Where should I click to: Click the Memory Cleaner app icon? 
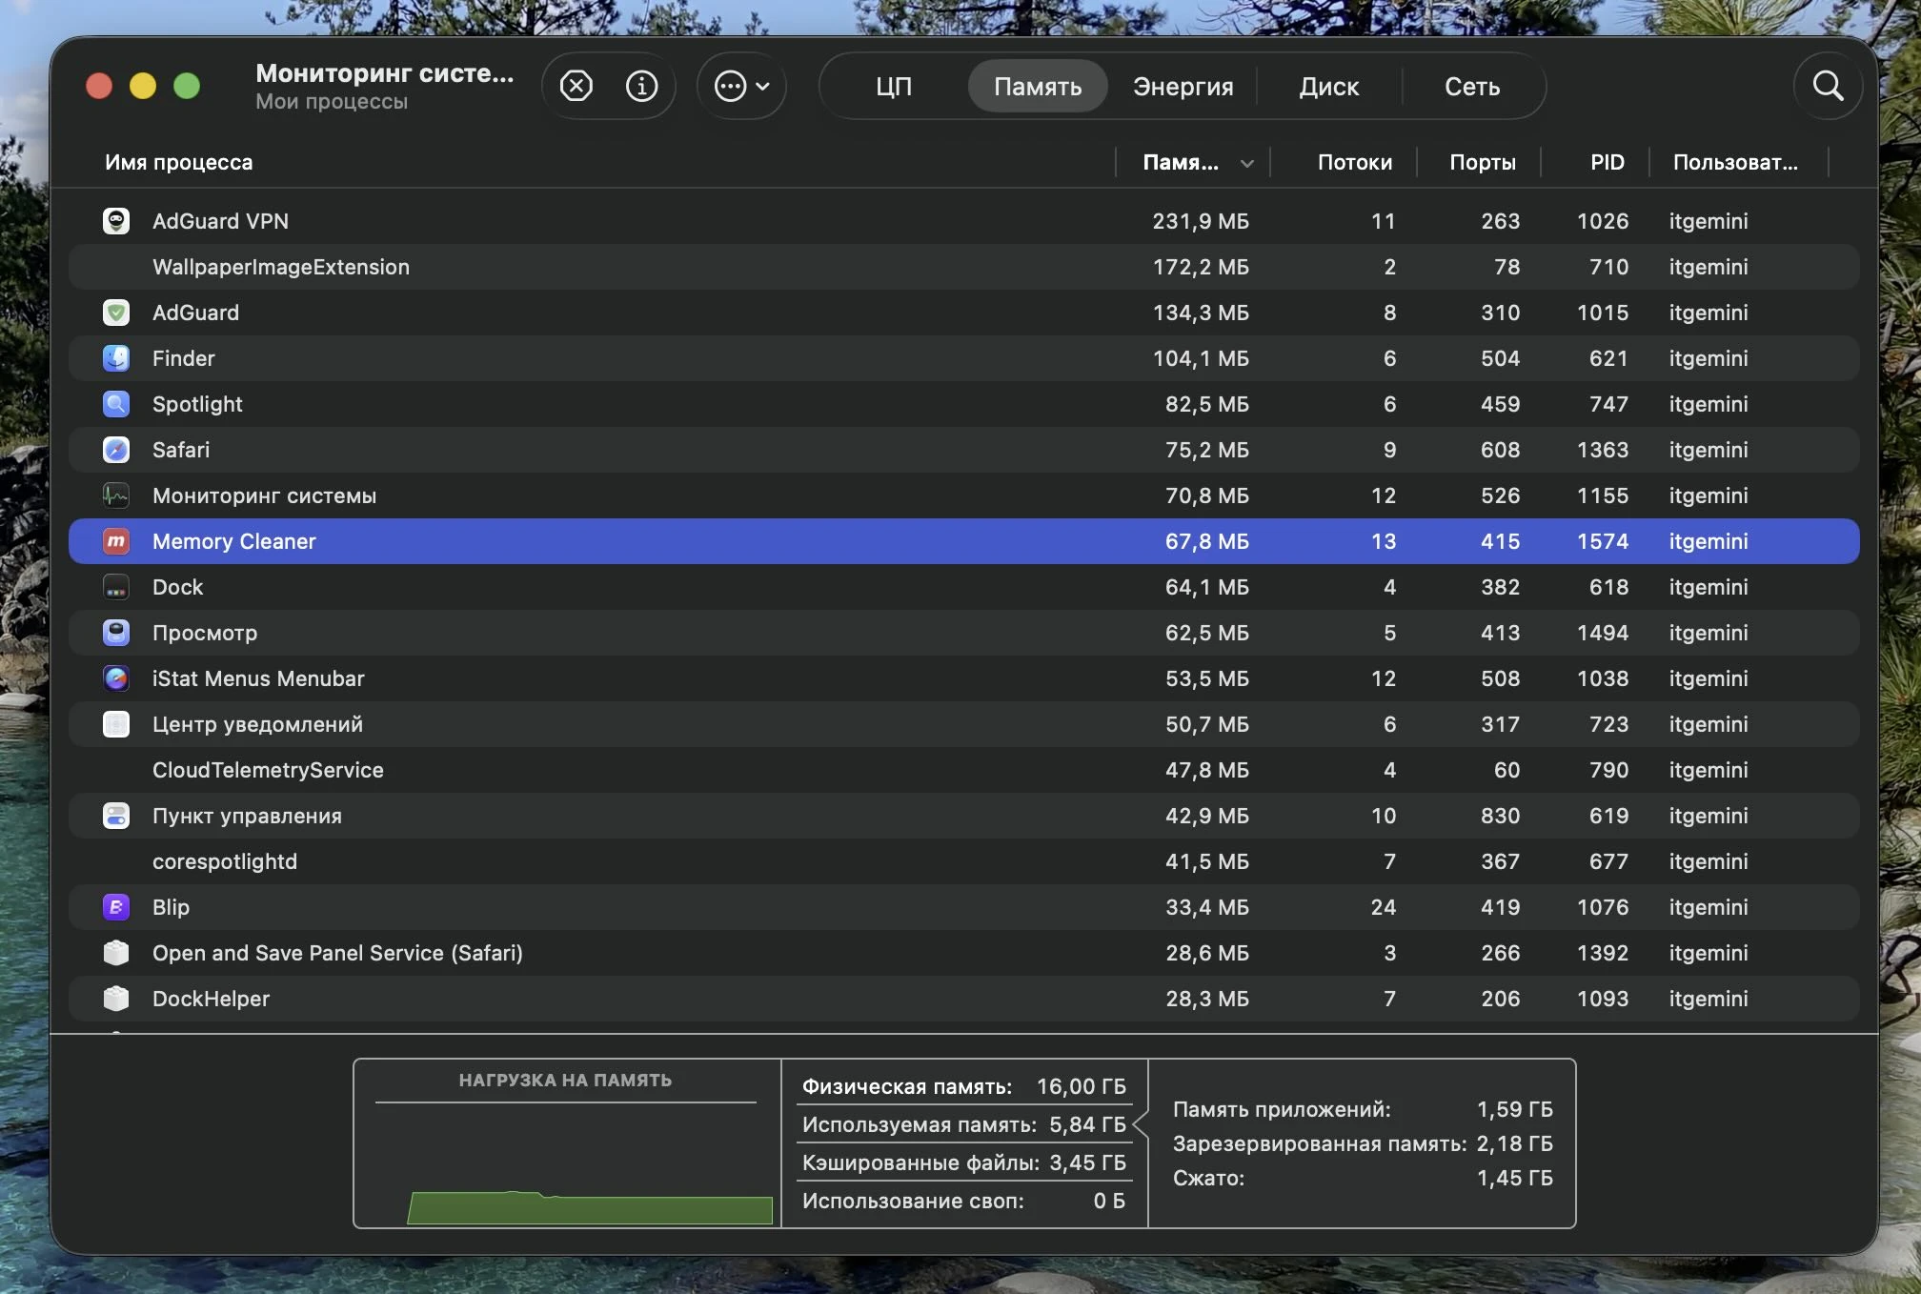(x=116, y=541)
